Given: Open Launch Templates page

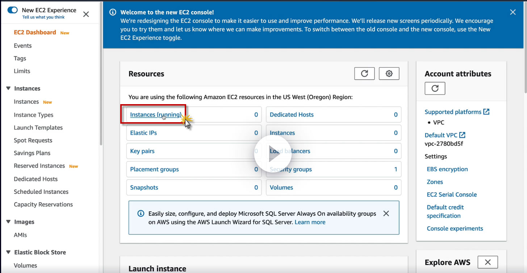Looking at the screenshot, I should pyautogui.click(x=38, y=128).
